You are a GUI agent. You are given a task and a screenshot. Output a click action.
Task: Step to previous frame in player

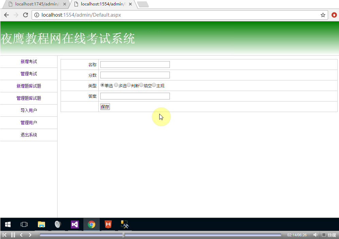click(x=21, y=235)
